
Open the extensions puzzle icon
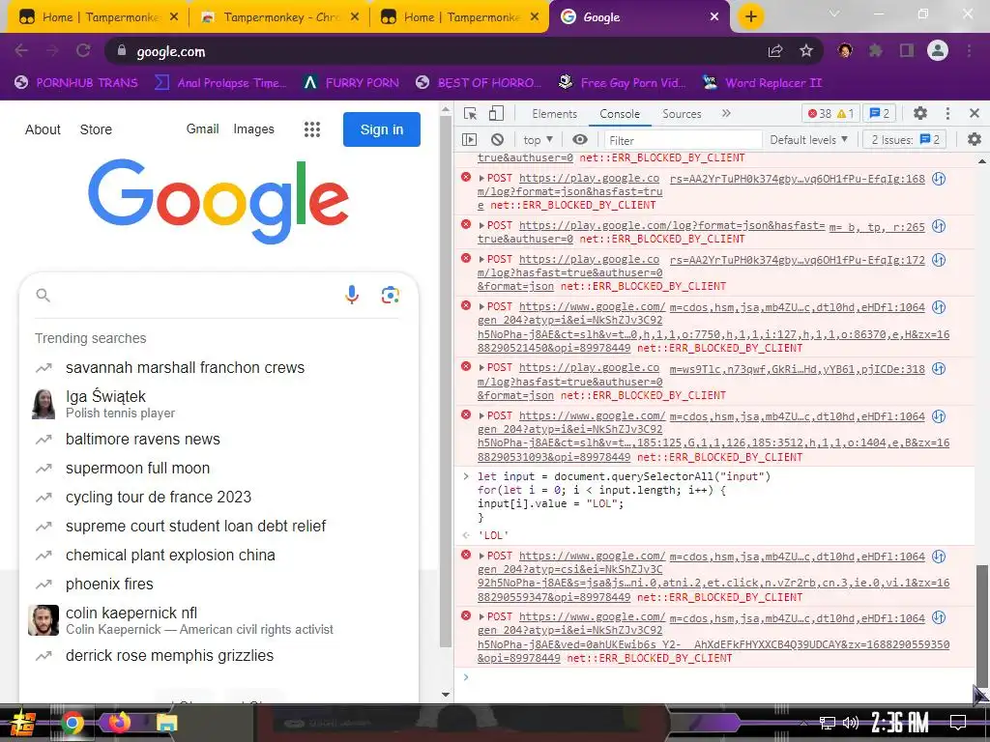(x=876, y=51)
